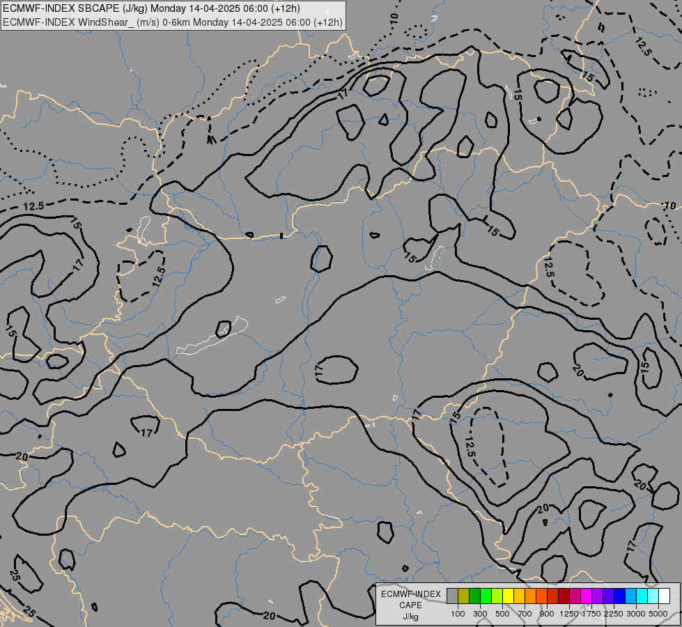Click the dark maroon red legend swatch
The width and height of the screenshot is (682, 627).
click(564, 596)
